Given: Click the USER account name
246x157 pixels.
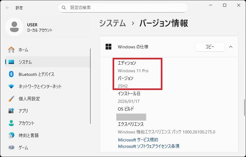Looking at the screenshot, I should coord(32,25).
